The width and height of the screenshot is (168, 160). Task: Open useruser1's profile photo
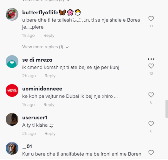pyautogui.click(x=12, y=119)
